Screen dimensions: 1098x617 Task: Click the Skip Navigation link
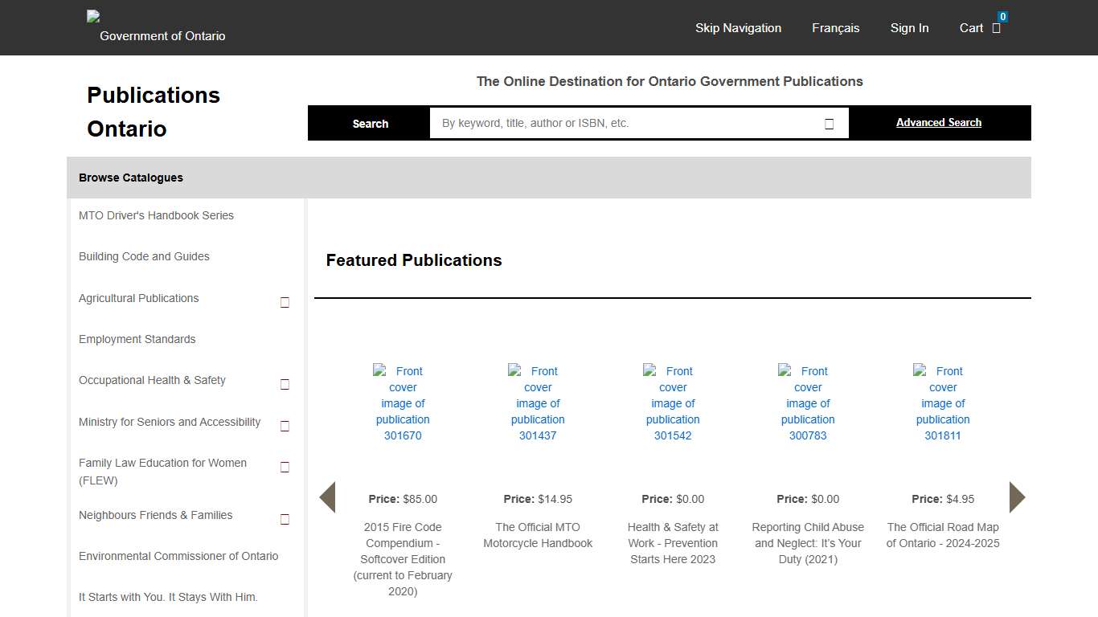738,28
